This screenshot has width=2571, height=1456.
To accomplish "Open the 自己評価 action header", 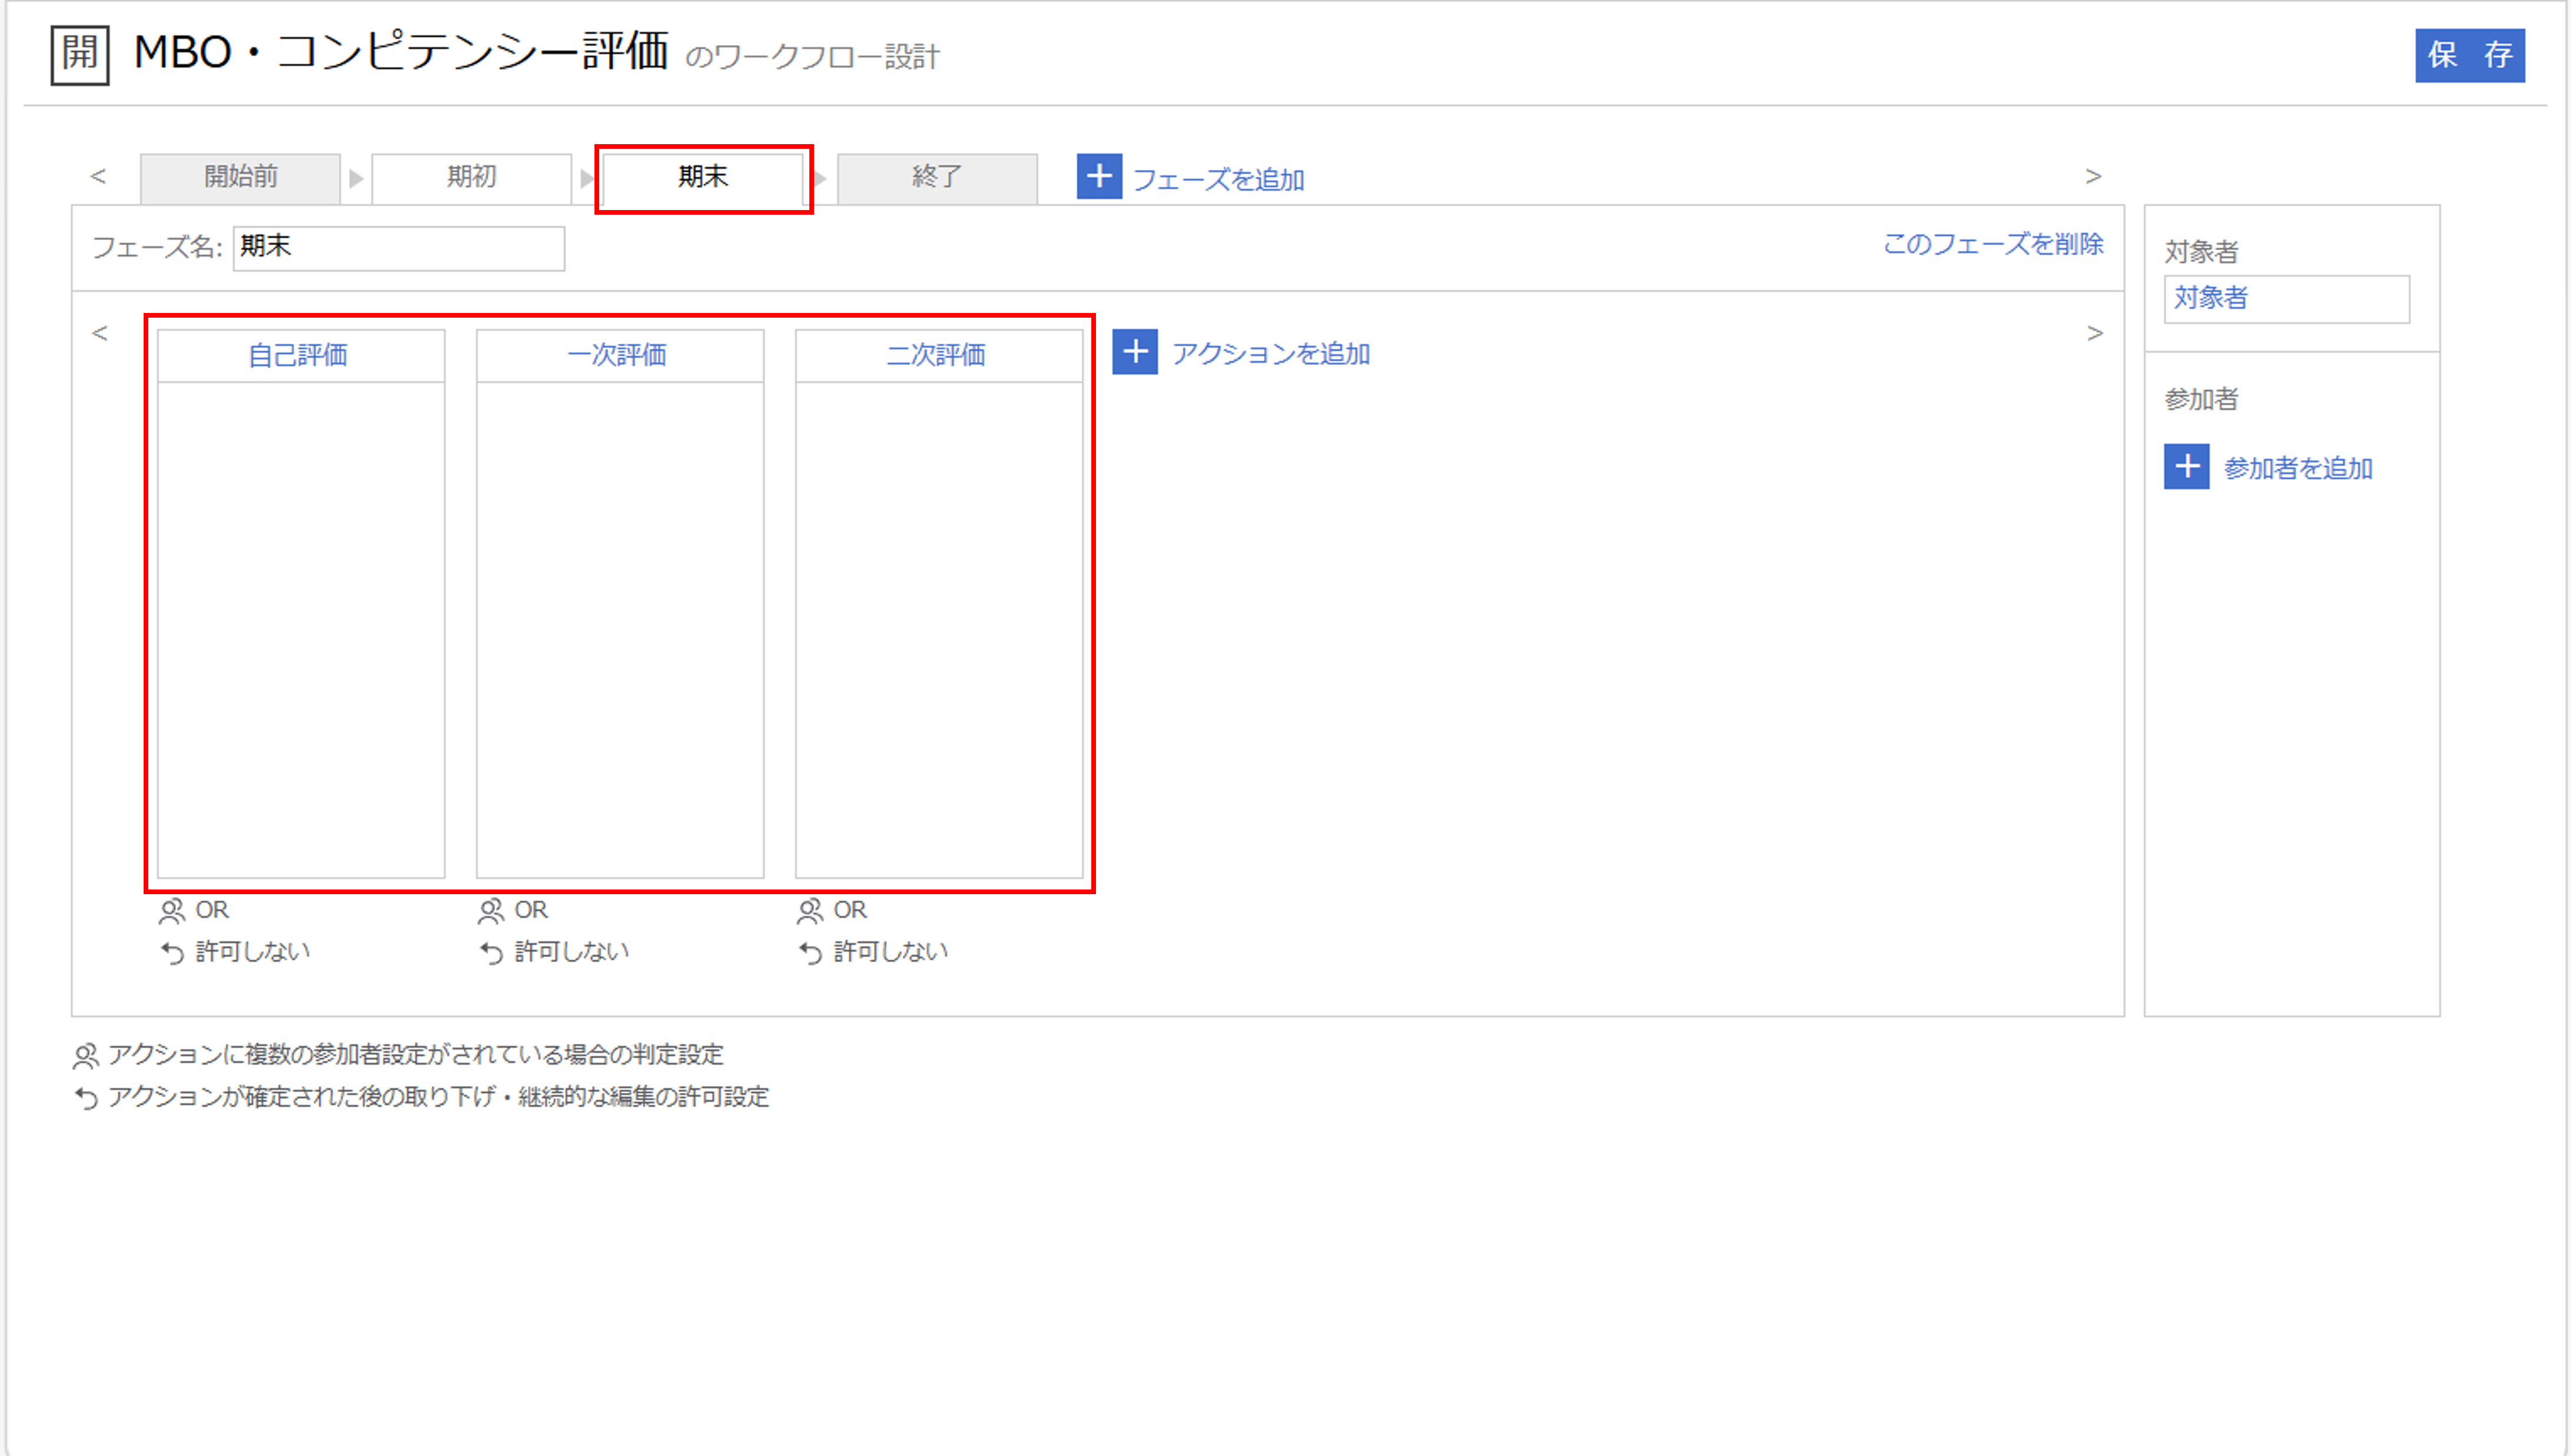I will (301, 355).
